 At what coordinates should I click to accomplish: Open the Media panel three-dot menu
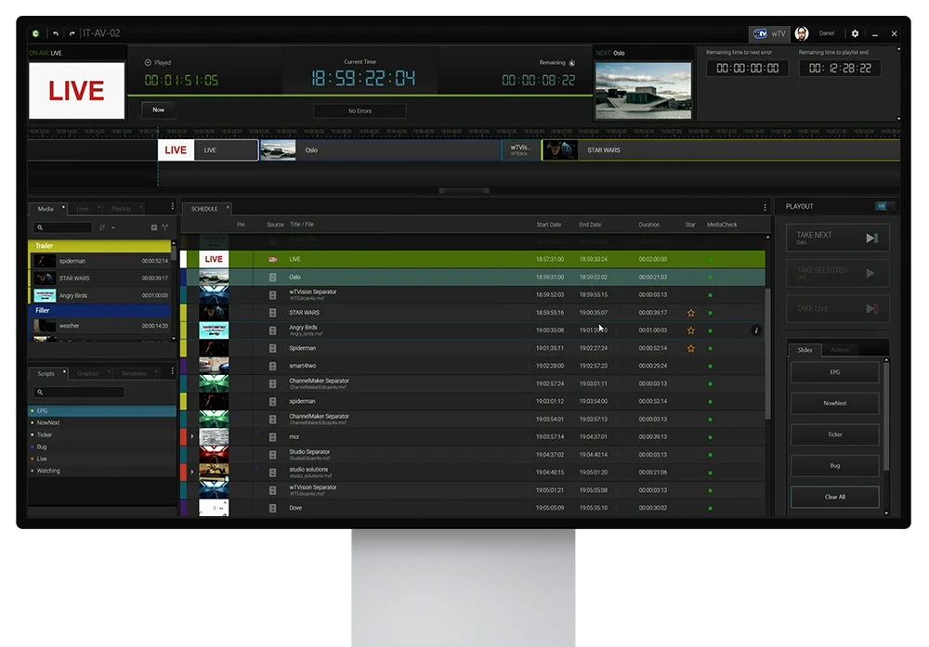173,206
